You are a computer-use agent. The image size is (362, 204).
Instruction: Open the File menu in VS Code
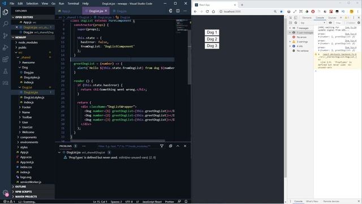[x=12, y=3]
